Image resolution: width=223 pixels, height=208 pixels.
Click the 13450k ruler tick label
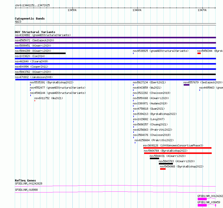coord(72,10)
